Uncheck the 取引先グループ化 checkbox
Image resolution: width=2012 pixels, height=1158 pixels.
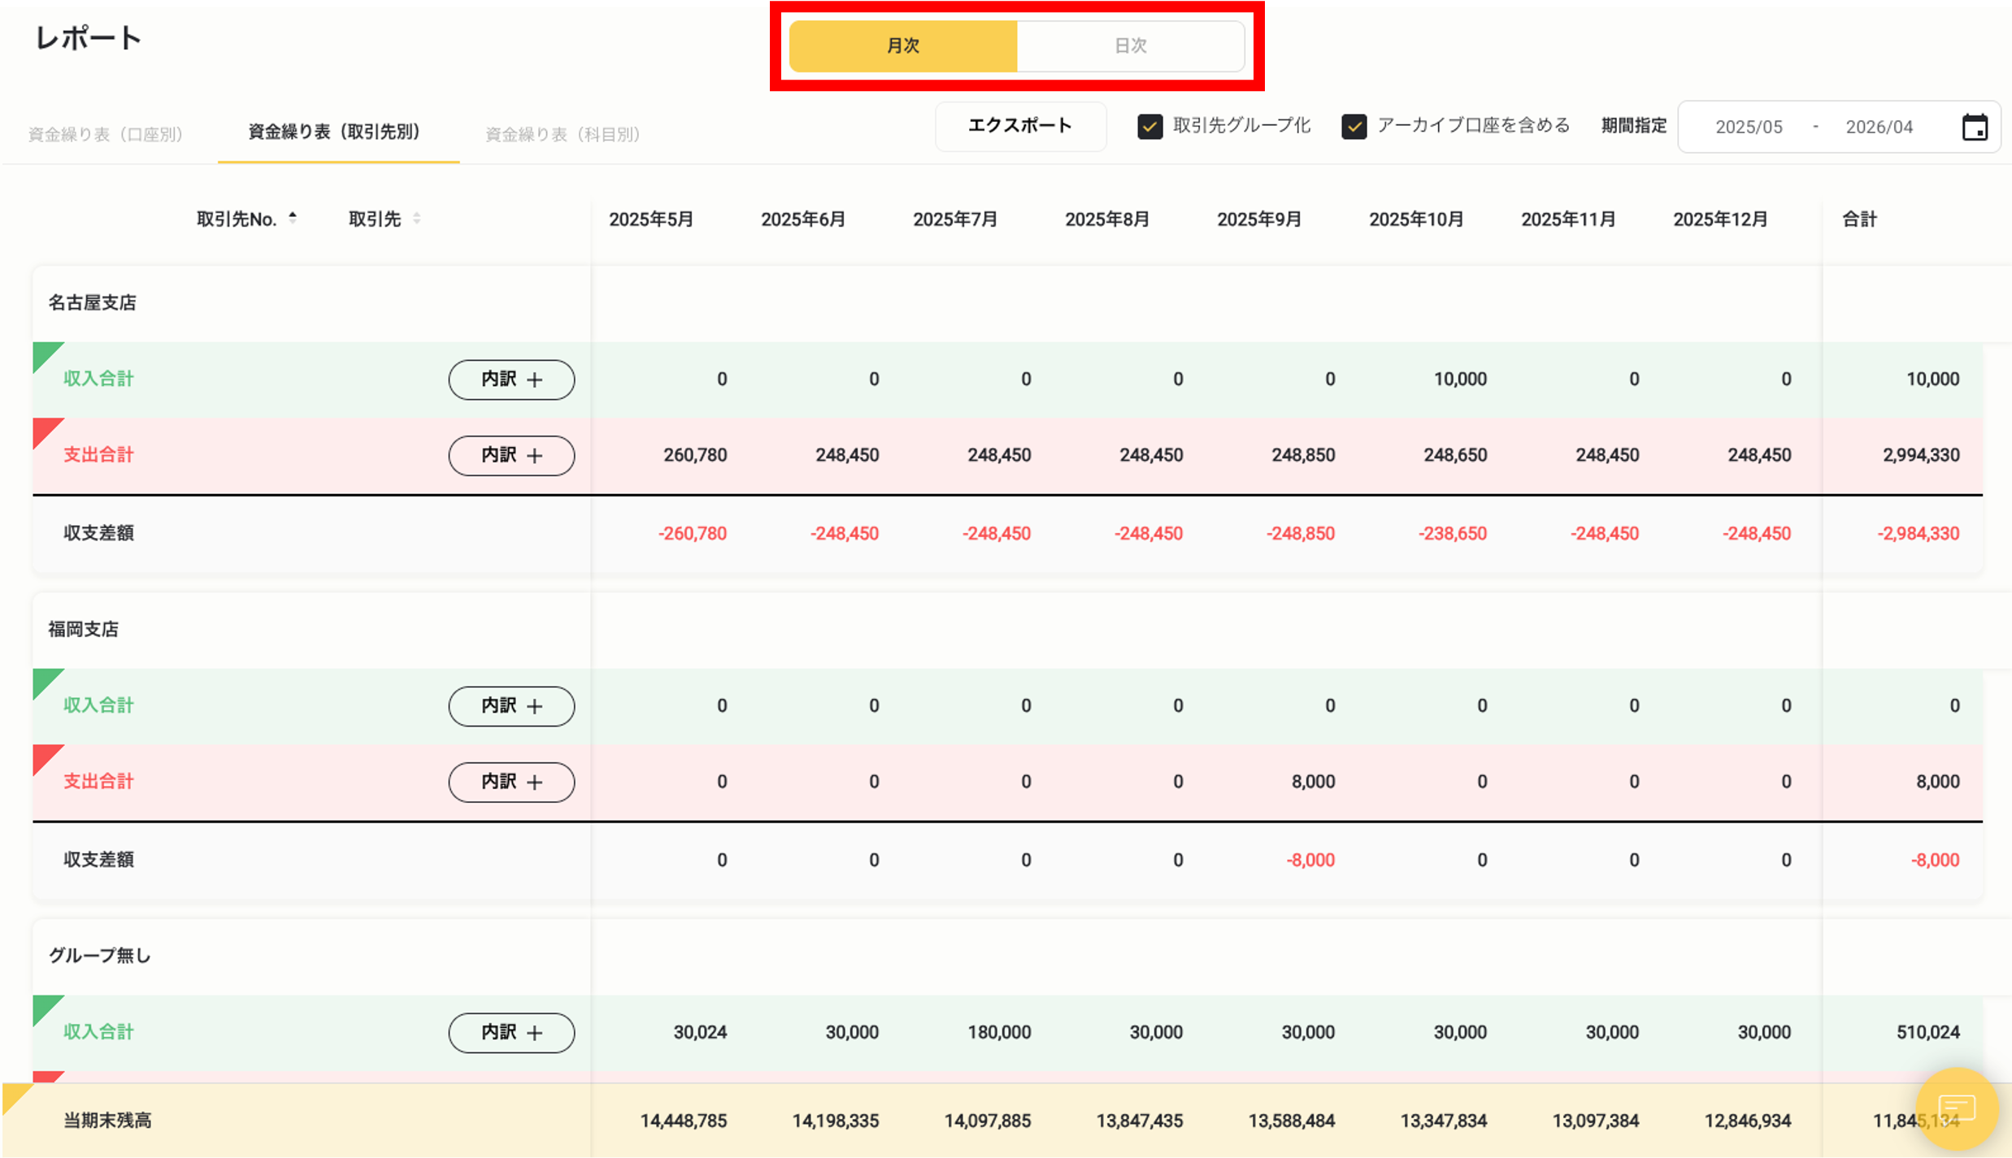[1150, 127]
